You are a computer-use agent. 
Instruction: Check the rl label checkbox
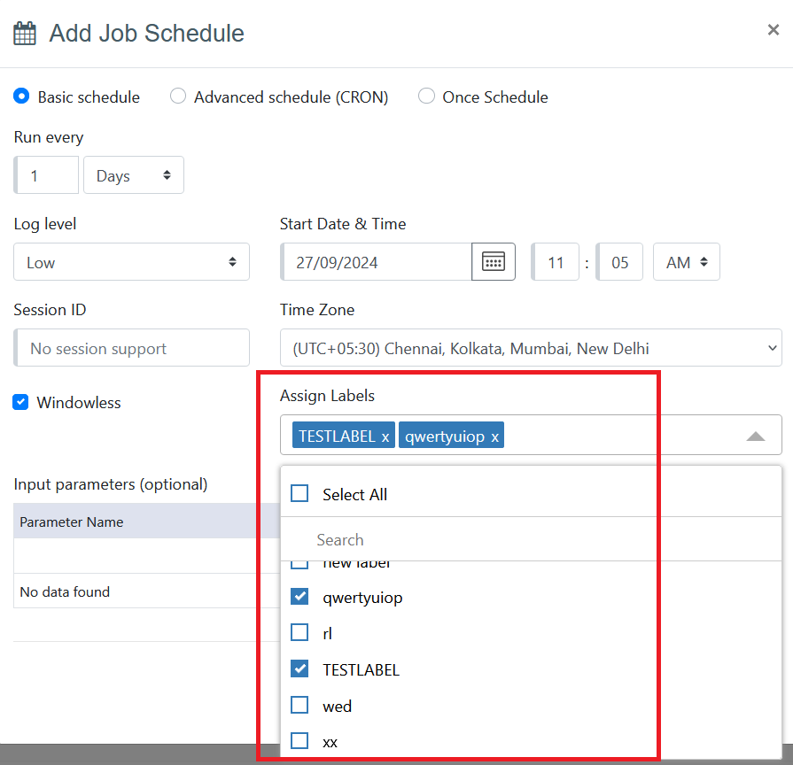coord(299,633)
